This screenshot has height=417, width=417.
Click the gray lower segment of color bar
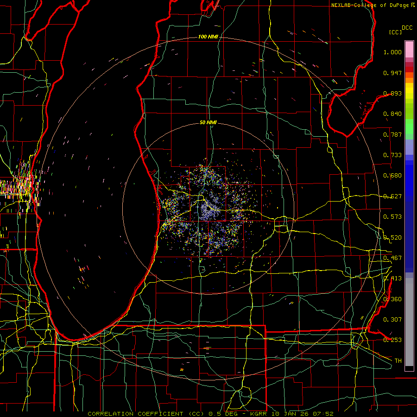(x=409, y=322)
